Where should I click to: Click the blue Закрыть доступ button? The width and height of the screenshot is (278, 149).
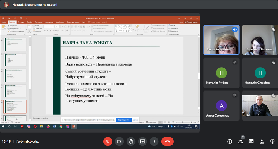124,120
